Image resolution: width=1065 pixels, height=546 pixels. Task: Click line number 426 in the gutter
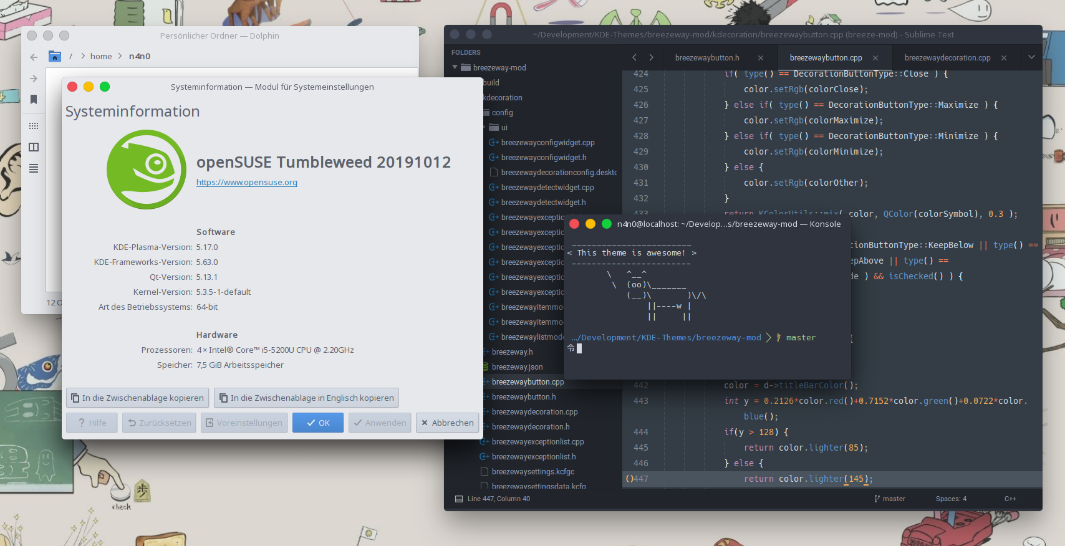641,105
